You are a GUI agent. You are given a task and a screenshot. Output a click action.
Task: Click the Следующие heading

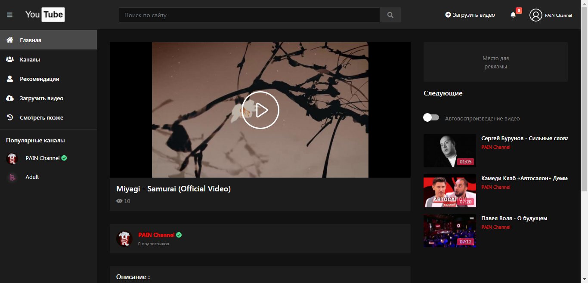tap(443, 93)
